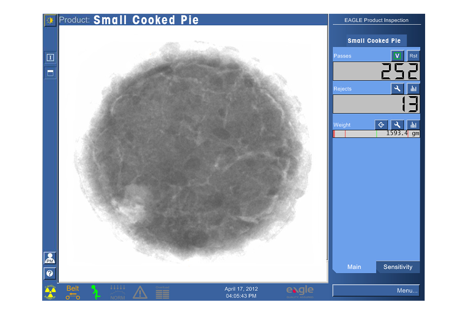Click the Weight arrow diamond icon
456x314 pixels.
(x=381, y=125)
